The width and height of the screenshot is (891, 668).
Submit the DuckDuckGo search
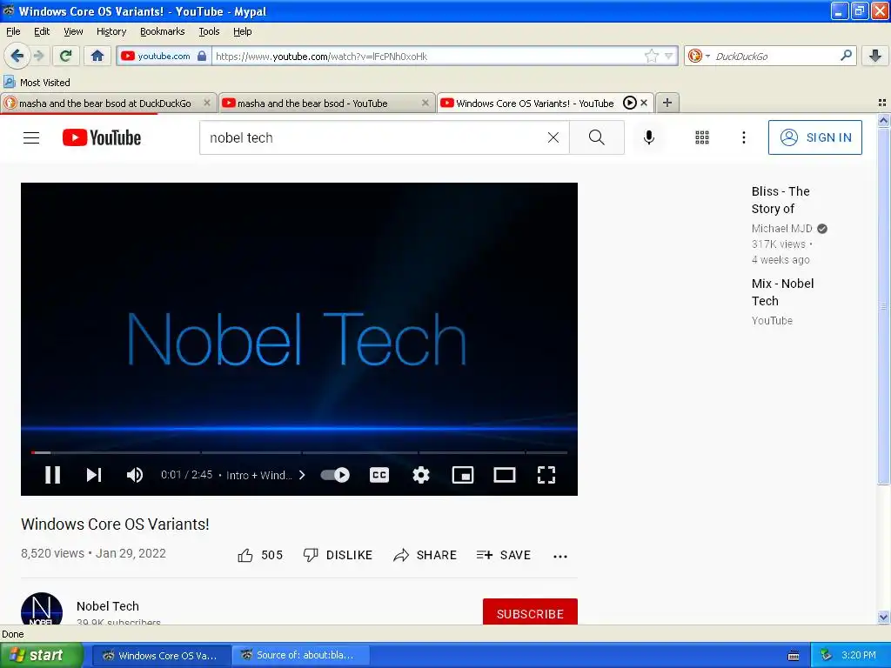[846, 56]
